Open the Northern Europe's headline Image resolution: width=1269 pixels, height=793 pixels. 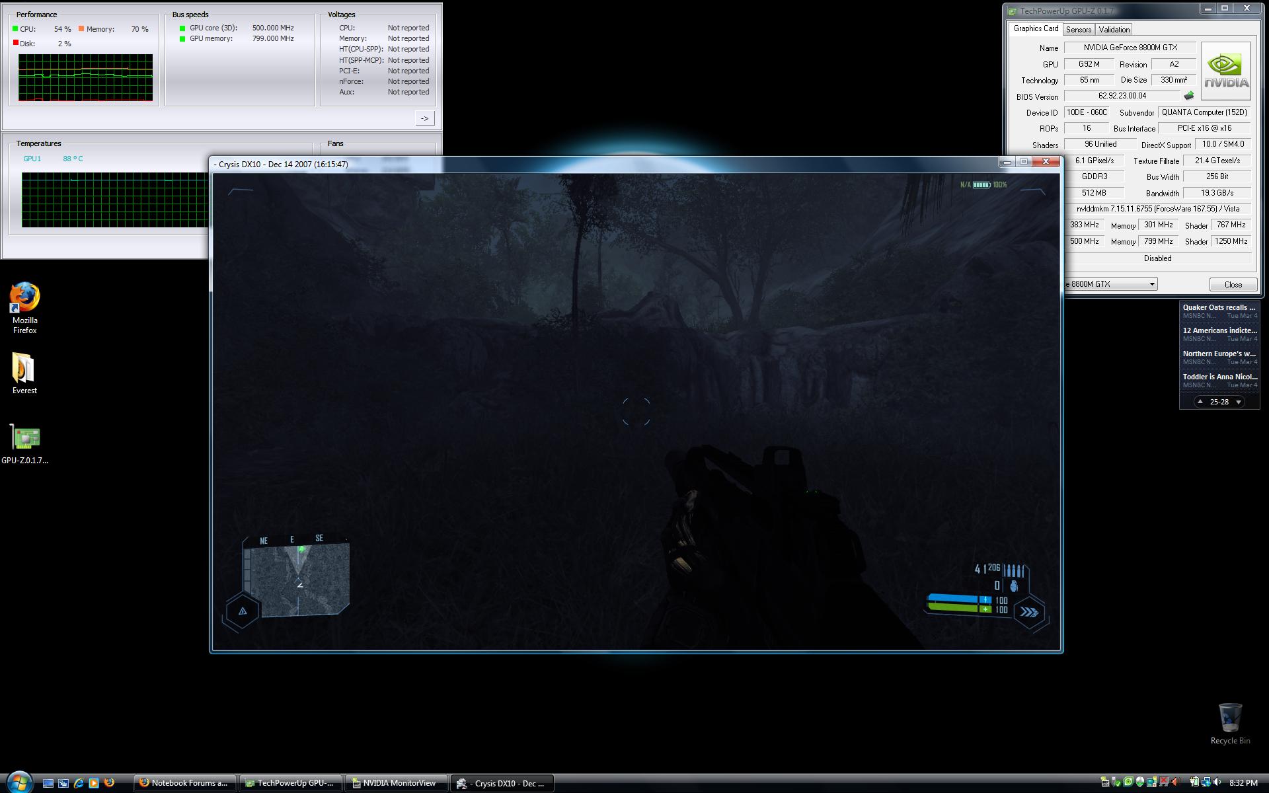point(1219,358)
